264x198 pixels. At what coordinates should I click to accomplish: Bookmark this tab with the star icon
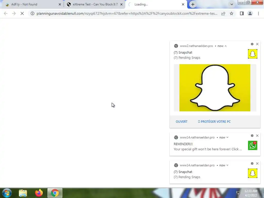pos(232,13)
